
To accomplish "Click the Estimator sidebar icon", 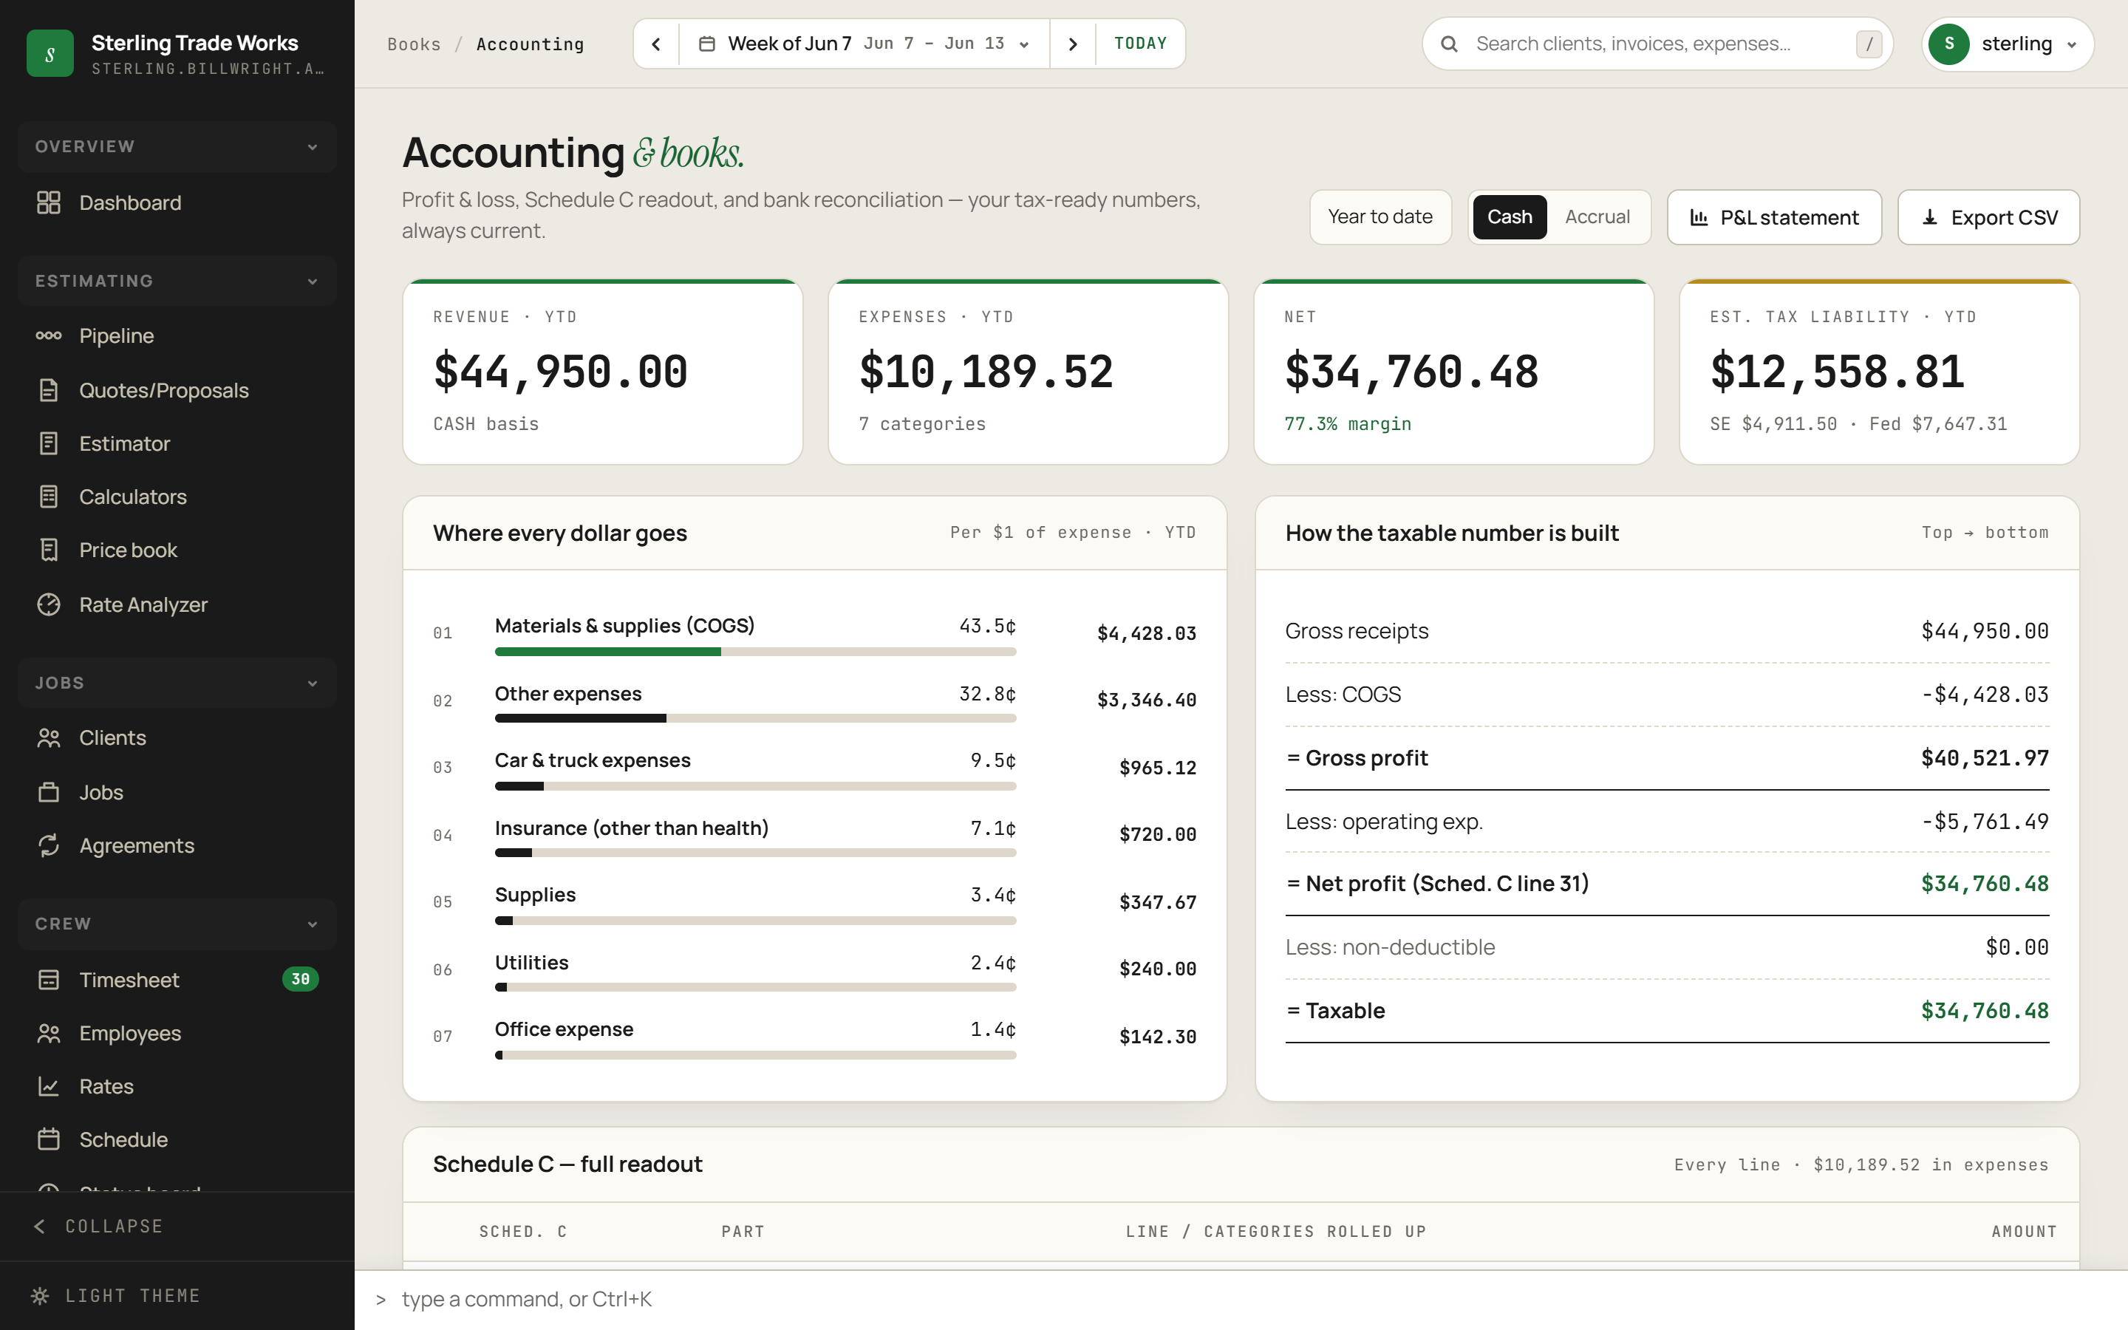I will 48,443.
